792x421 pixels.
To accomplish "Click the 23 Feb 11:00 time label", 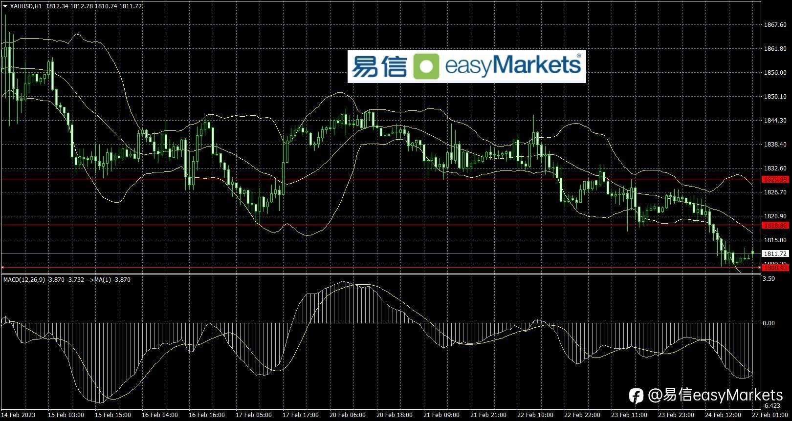I will pos(629,415).
